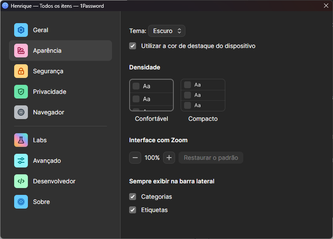Select the Avançado sliders icon
This screenshot has width=333, height=239.
point(21,161)
